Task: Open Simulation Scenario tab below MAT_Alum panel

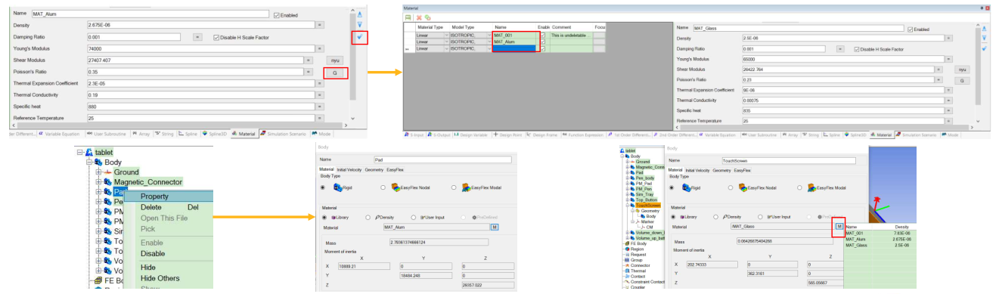Action: coord(284,134)
